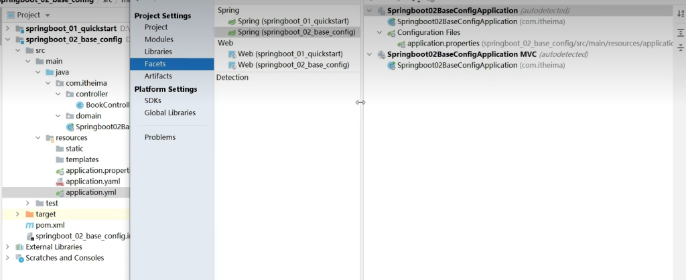Click the BookController class icon

pyautogui.click(x=80, y=105)
